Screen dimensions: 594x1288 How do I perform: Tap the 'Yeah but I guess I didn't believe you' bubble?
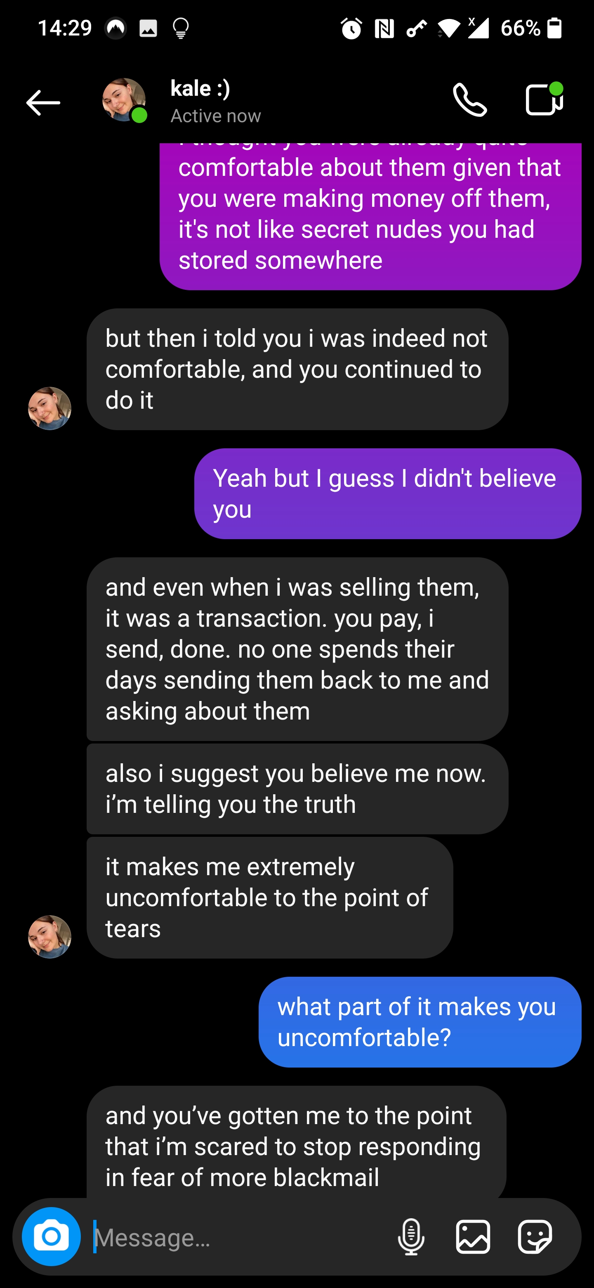[387, 493]
